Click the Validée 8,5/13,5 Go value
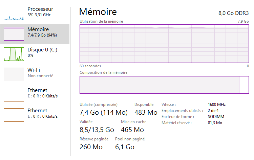254x160 pixels. tap(97, 130)
